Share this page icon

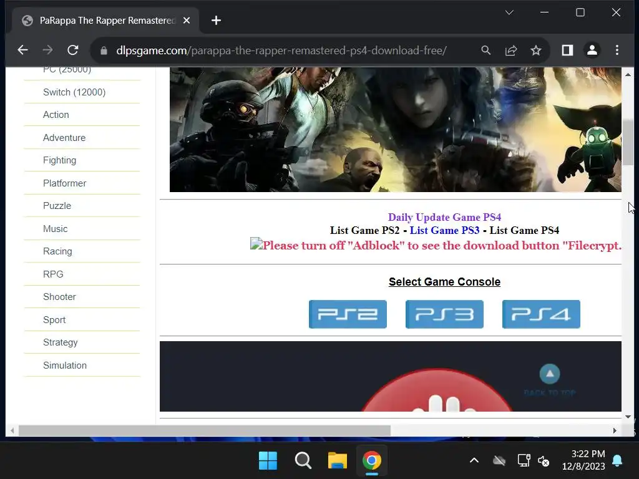tap(511, 50)
